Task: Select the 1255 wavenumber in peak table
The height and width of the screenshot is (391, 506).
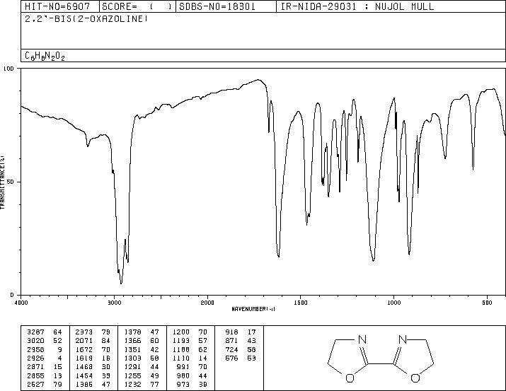Action: point(132,375)
